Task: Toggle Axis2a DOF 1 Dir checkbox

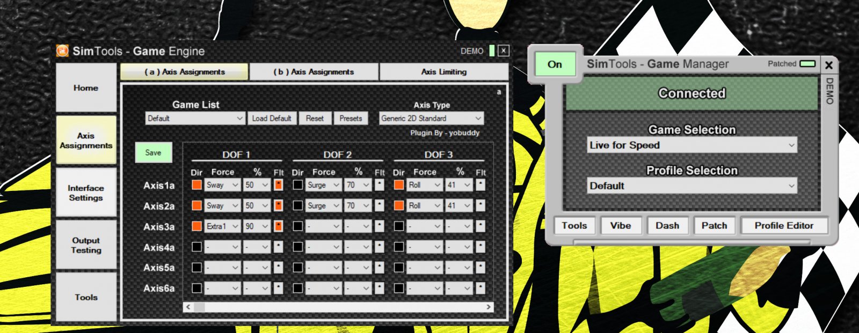Action: 197,205
